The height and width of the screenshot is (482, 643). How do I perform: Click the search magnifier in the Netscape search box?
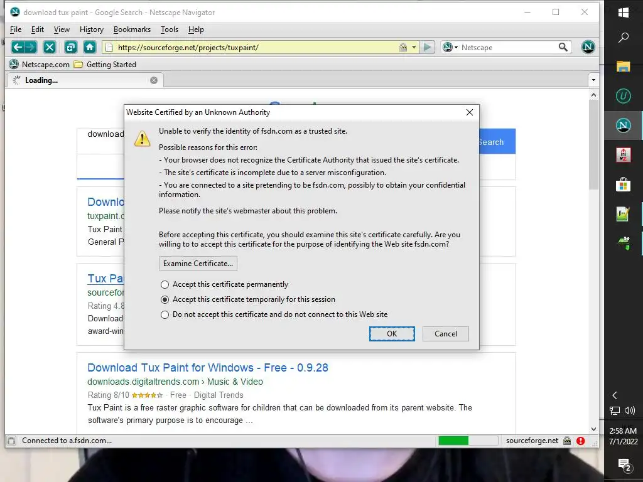[x=563, y=48]
